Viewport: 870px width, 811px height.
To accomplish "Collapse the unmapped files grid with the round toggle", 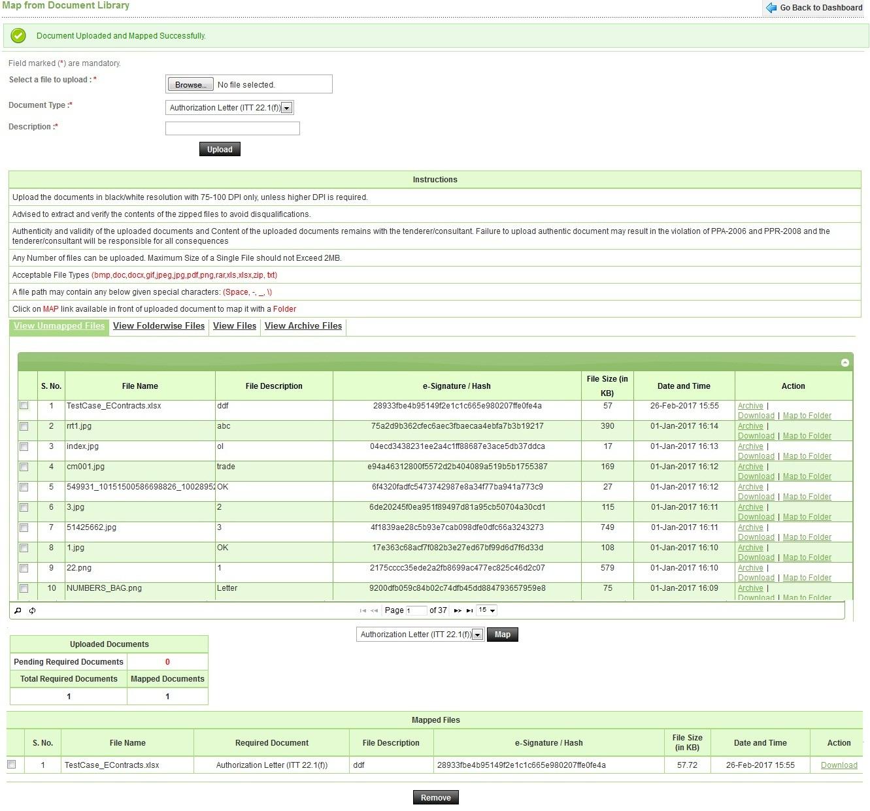I will [x=845, y=362].
